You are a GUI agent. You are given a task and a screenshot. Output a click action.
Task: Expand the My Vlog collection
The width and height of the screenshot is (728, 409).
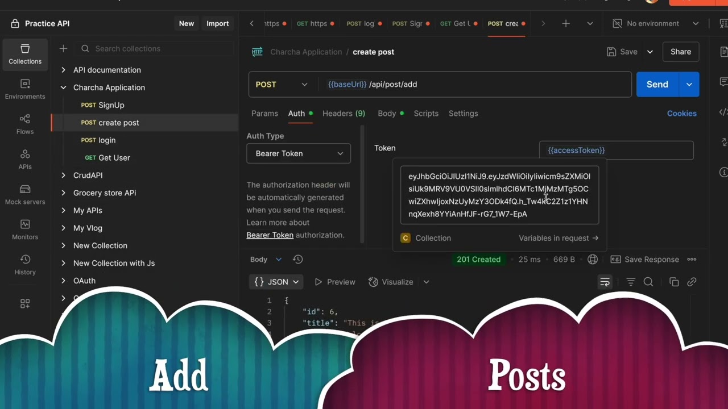tap(63, 228)
